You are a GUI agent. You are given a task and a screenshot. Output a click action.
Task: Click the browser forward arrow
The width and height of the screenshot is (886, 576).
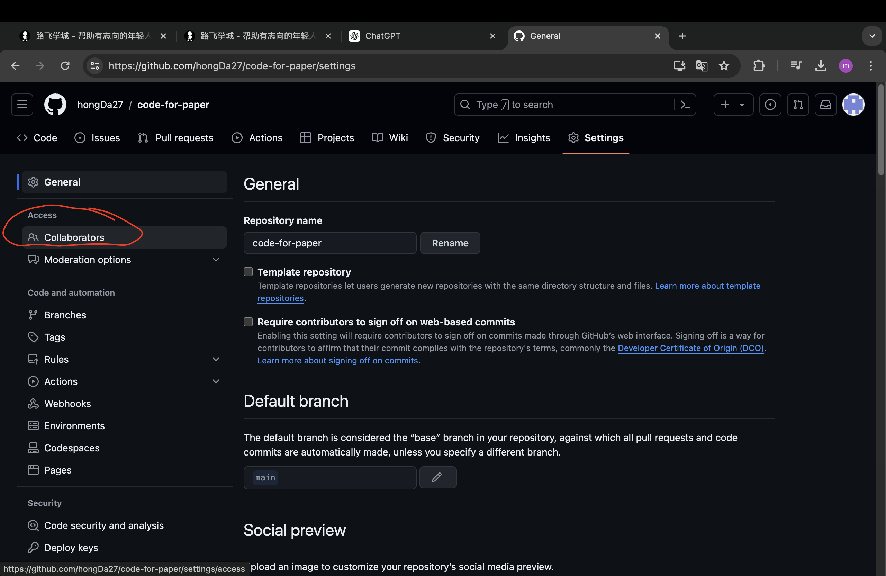40,66
